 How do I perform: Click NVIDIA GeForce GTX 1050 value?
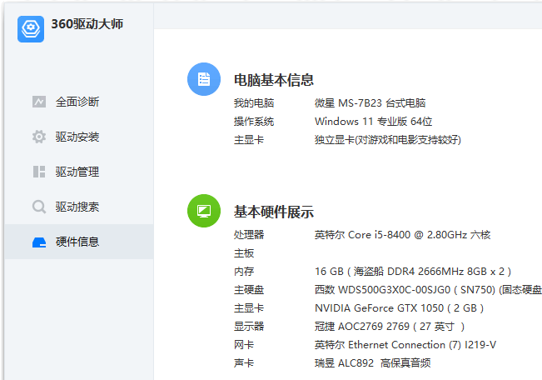399,308
